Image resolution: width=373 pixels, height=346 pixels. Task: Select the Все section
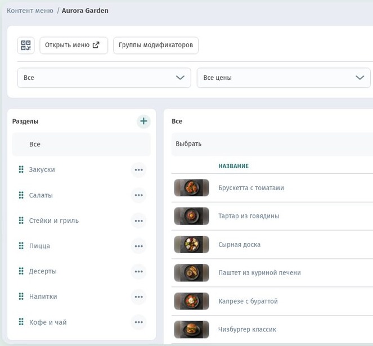pyautogui.click(x=82, y=144)
